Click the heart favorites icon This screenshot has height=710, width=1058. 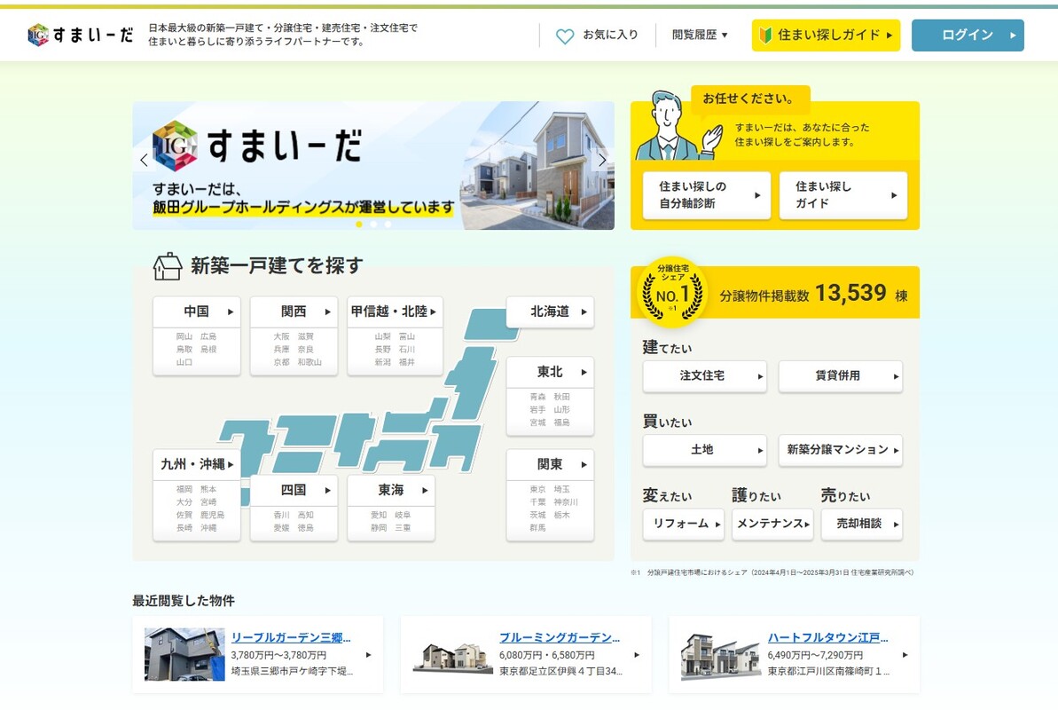click(565, 35)
